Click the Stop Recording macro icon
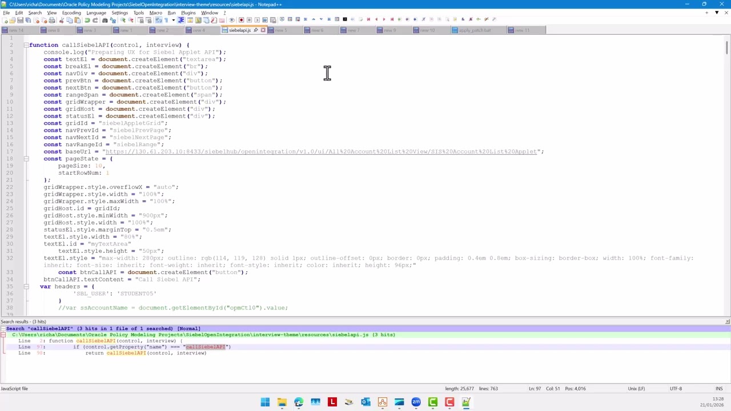 (249, 19)
